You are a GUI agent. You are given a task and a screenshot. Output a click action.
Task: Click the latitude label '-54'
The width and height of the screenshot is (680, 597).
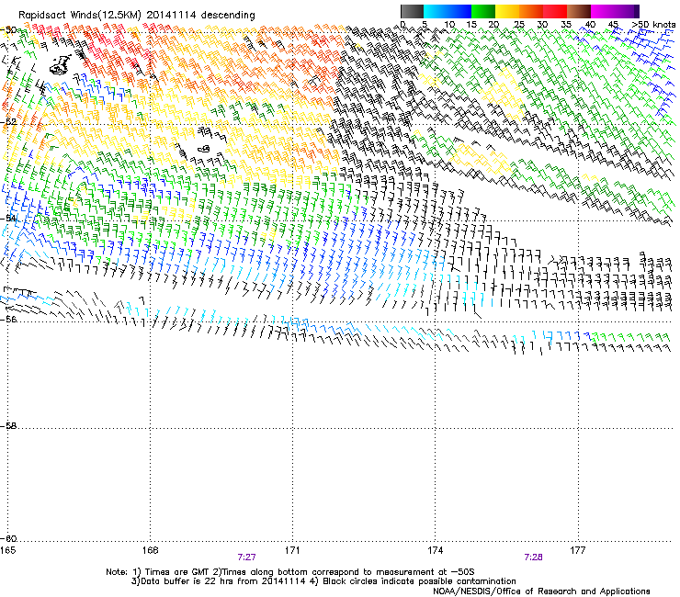[x=8, y=218]
